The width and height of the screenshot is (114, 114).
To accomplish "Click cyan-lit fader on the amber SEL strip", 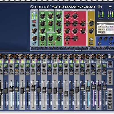I will pyautogui.click(x=17, y=89).
